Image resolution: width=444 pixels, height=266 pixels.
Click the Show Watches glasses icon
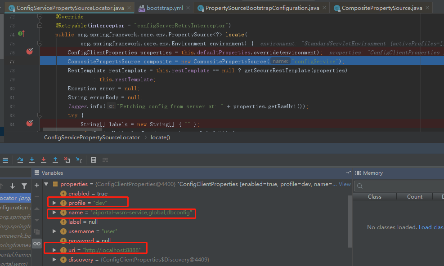point(37,244)
